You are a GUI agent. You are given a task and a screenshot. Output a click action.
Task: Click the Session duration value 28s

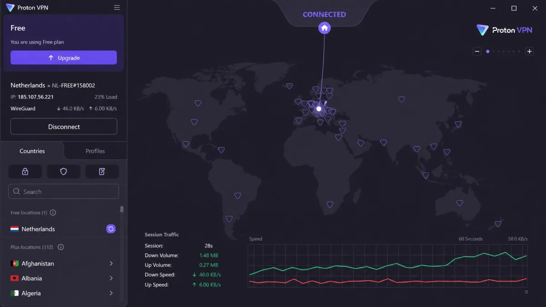coord(208,246)
